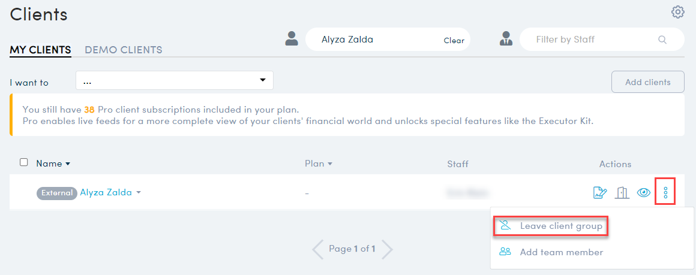Switch to the Demo Clients tab

(x=124, y=50)
